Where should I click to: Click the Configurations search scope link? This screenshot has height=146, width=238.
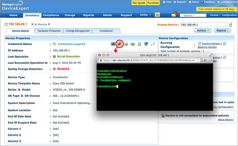[x=229, y=15]
